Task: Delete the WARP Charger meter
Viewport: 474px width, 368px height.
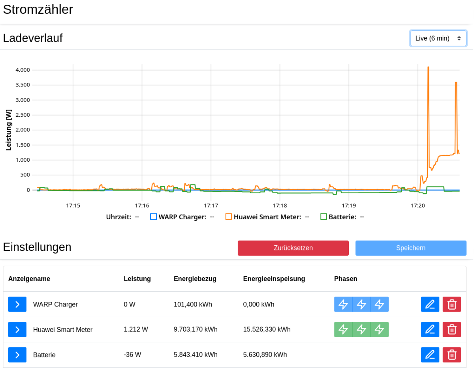Action: coord(451,304)
